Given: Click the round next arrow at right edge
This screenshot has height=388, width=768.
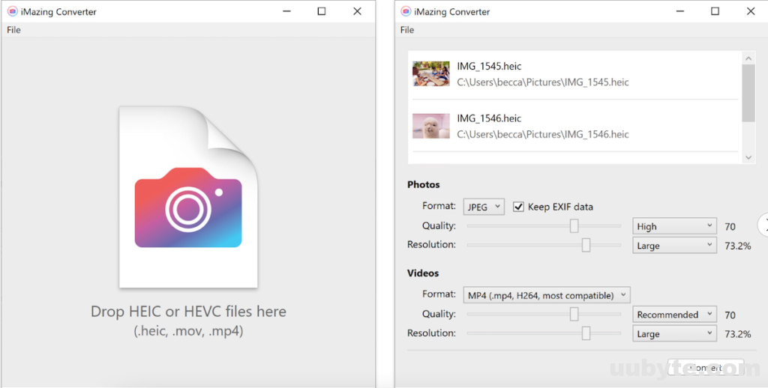Looking at the screenshot, I should coord(763,225).
